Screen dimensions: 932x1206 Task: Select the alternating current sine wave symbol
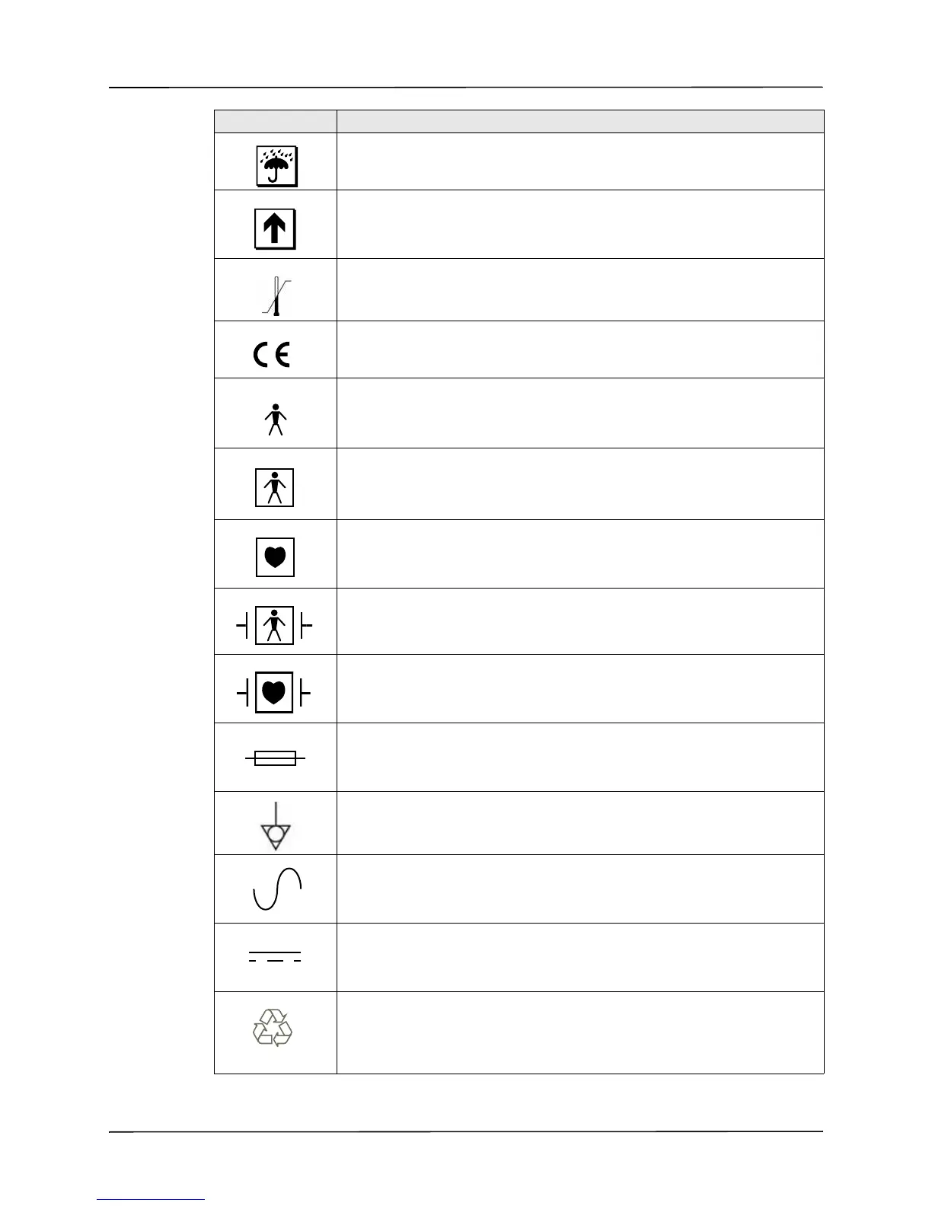276,889
